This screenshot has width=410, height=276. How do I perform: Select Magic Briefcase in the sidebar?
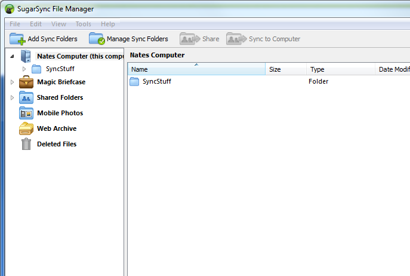(61, 82)
